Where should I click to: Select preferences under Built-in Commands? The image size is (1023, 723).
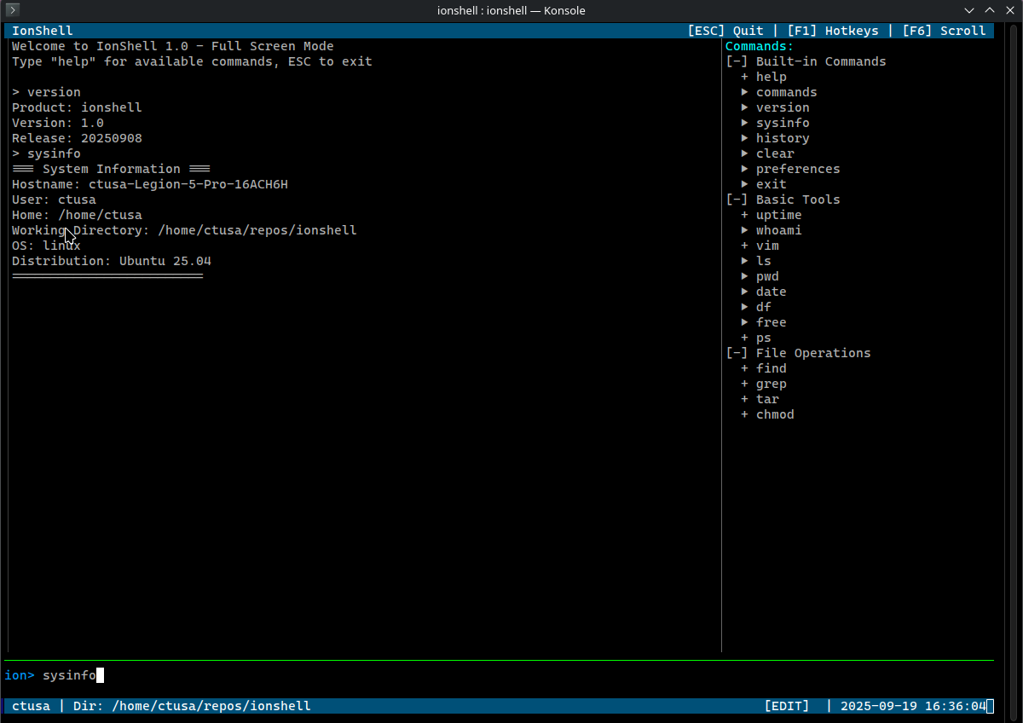tap(797, 168)
